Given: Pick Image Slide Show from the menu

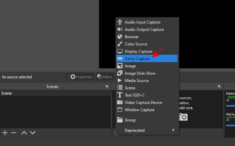Looking at the screenshot, I should [147, 73].
